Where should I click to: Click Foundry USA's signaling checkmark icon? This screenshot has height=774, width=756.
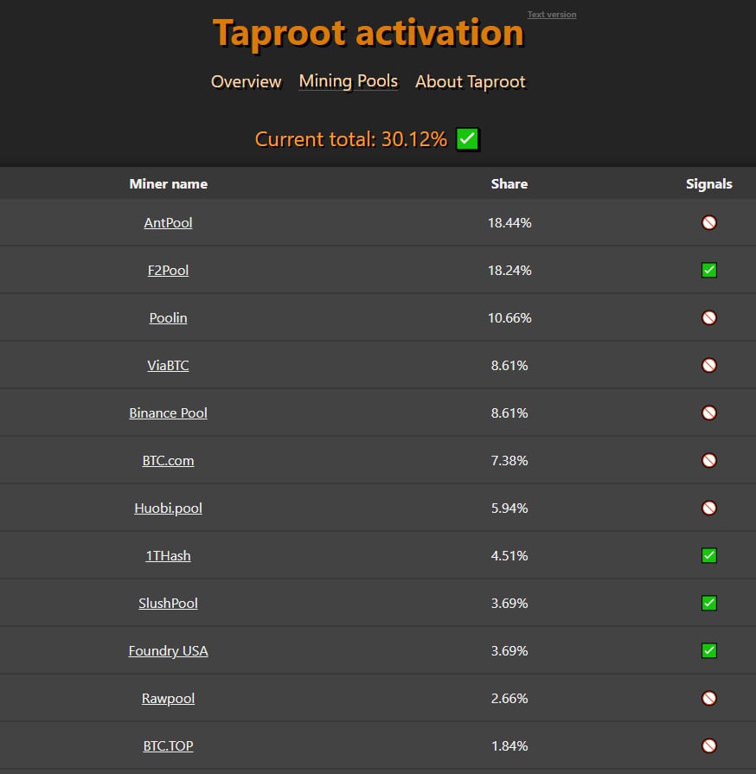pos(709,651)
